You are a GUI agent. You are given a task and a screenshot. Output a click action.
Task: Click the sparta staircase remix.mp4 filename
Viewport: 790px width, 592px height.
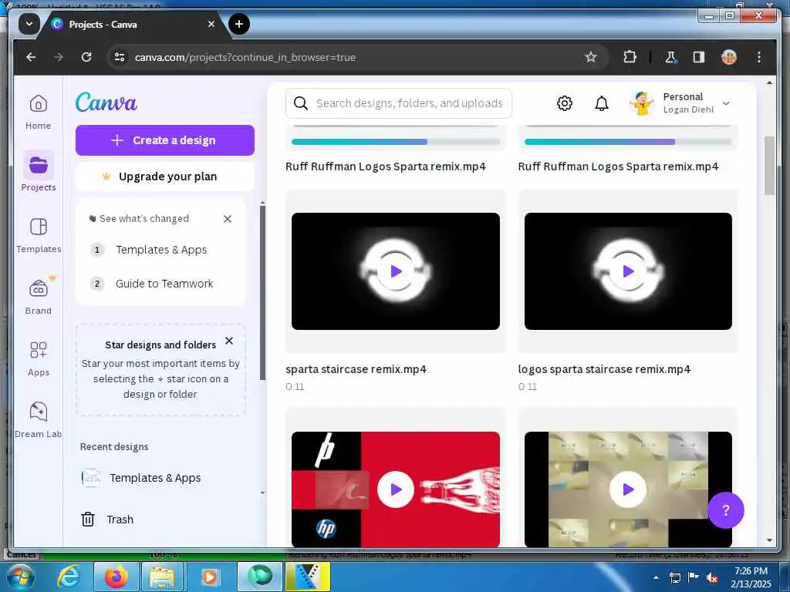[x=356, y=369]
